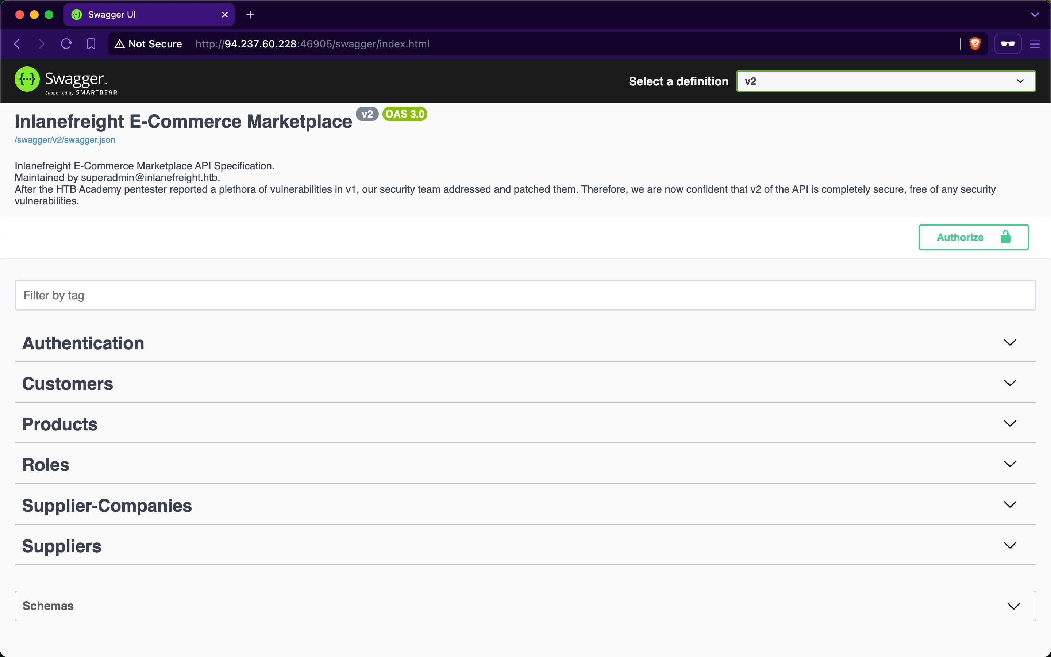The height and width of the screenshot is (657, 1051).
Task: Open a new tab with the plus icon
Action: pos(250,15)
